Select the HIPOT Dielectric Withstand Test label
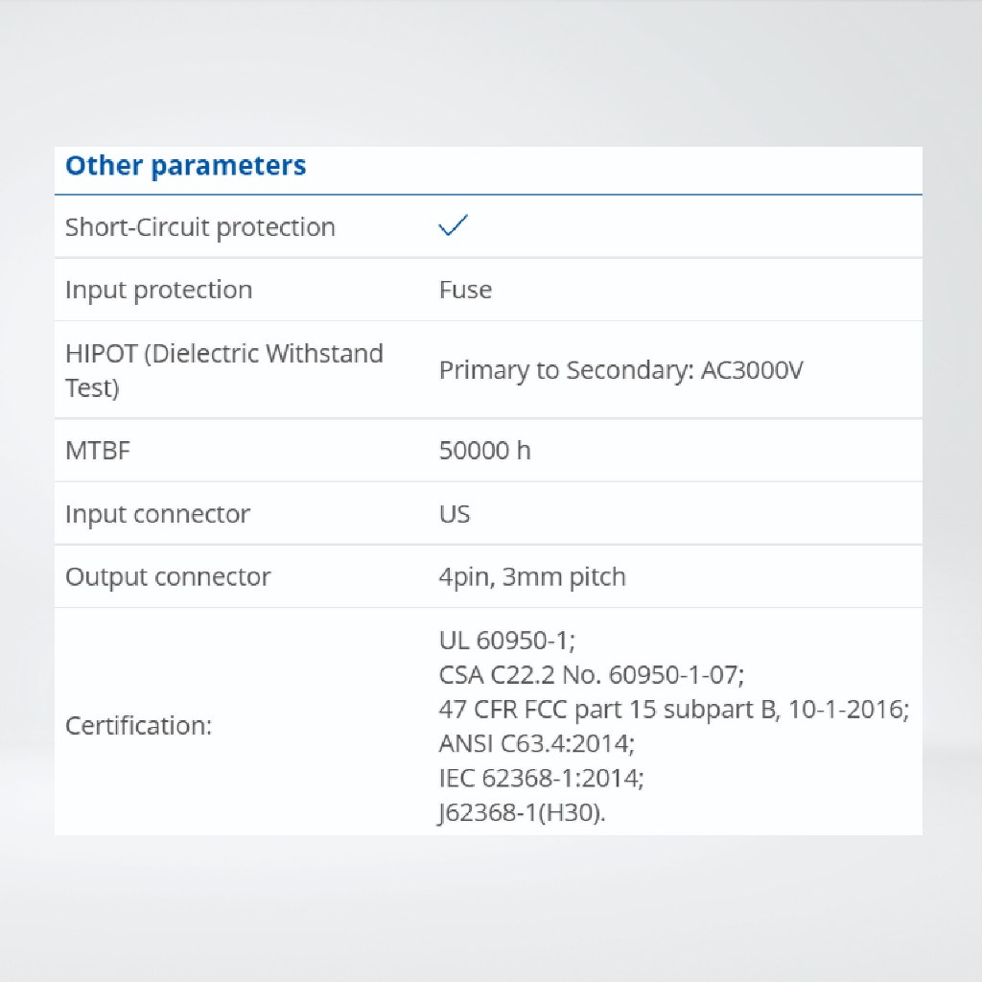 click(224, 370)
